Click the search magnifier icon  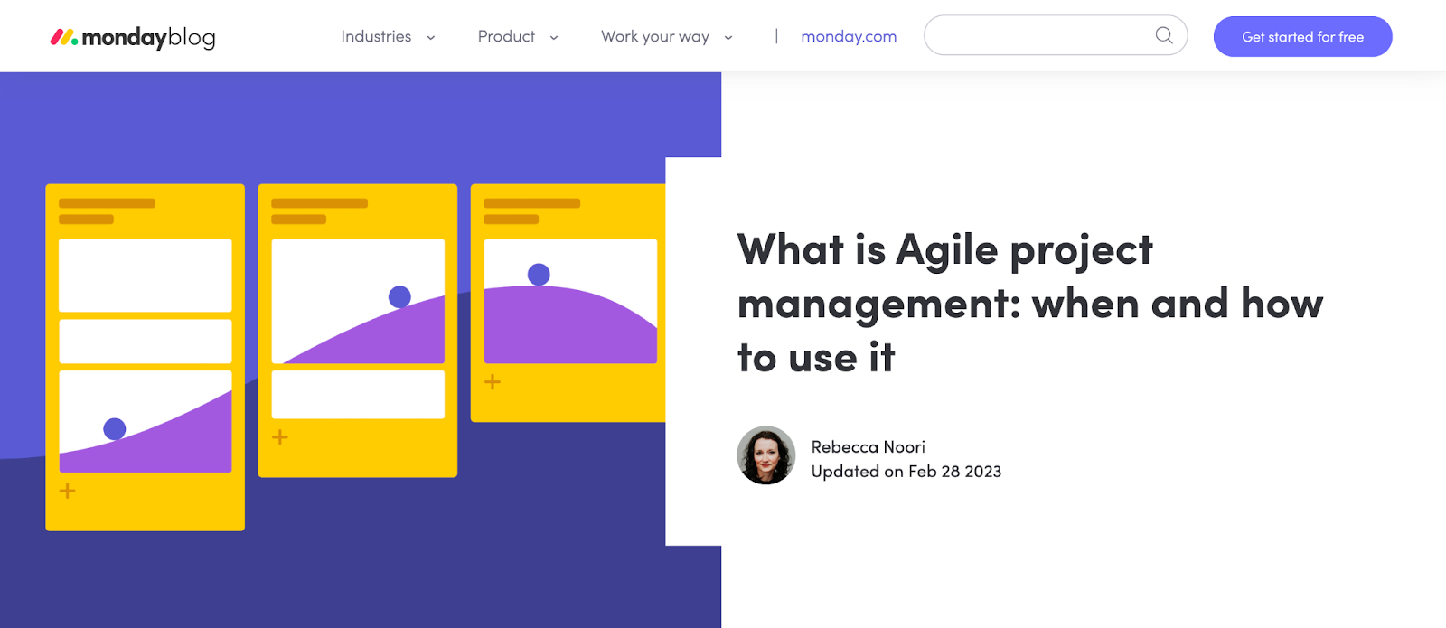click(1164, 35)
